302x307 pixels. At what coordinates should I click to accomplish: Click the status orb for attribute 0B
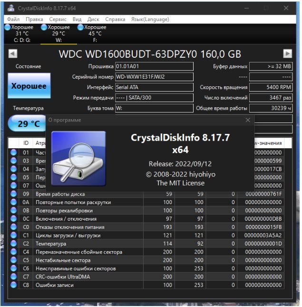point(13,210)
